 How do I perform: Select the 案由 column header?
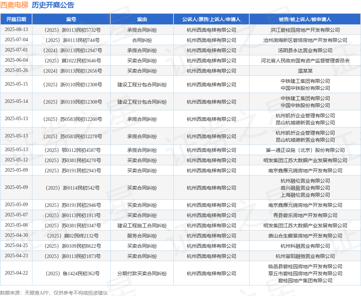click(142, 19)
